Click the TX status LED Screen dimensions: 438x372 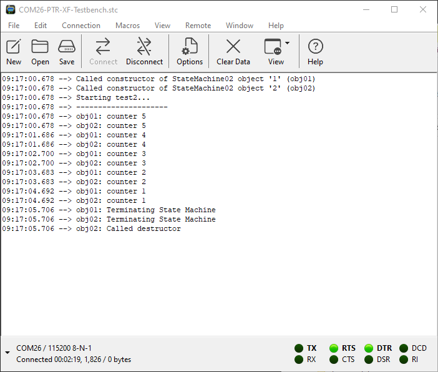(x=299, y=348)
